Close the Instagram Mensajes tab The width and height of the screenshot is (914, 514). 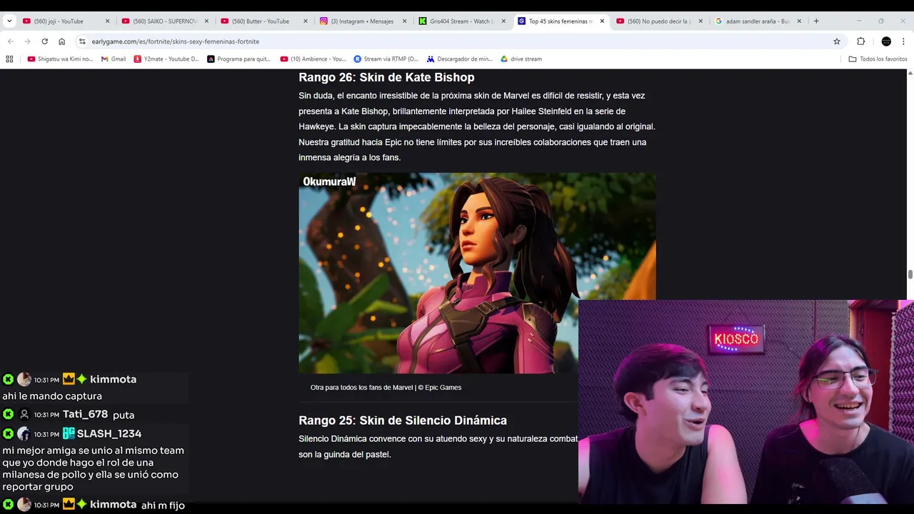tap(404, 21)
